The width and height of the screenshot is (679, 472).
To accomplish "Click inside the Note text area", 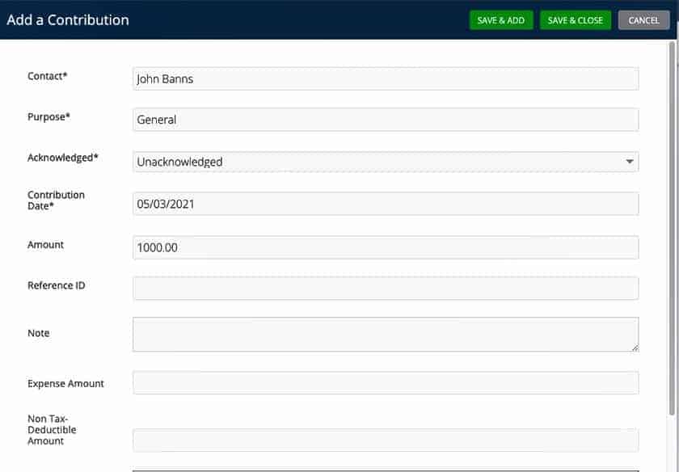I will point(385,334).
